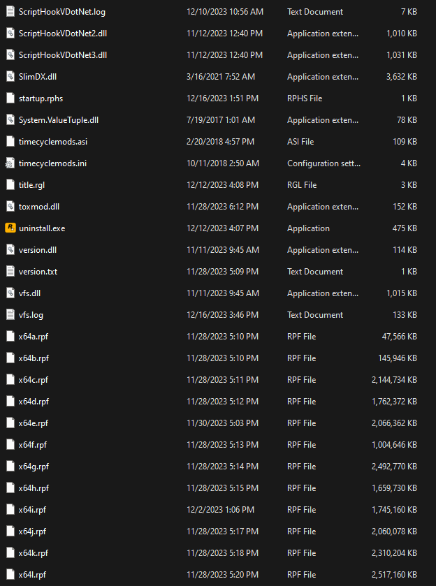Select the vfs.log file icon

pyautogui.click(x=10, y=314)
